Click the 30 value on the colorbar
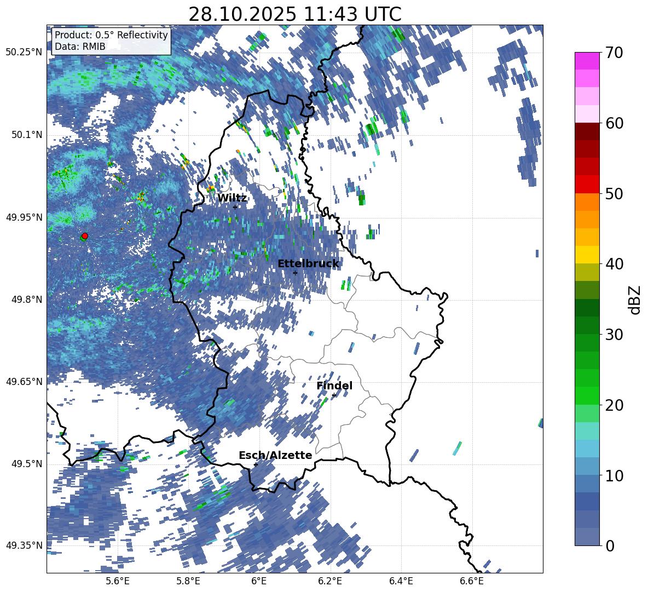The width and height of the screenshot is (648, 592). 614,335
